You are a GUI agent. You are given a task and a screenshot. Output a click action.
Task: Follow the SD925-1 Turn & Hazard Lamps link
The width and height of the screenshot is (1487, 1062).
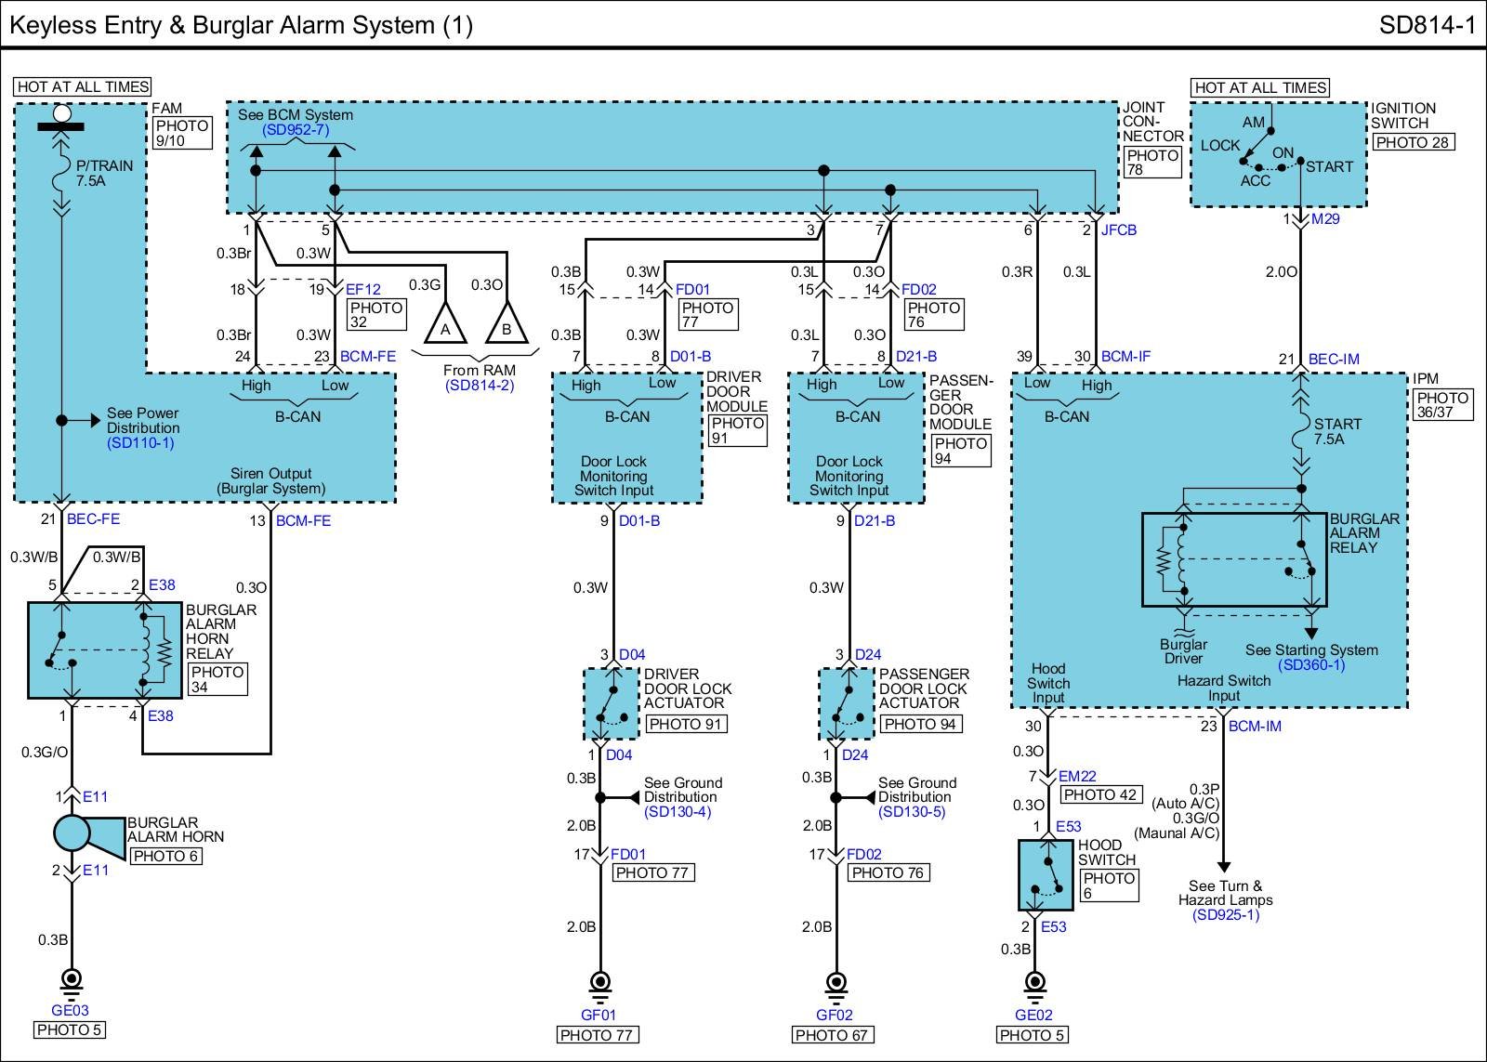pos(1225,914)
